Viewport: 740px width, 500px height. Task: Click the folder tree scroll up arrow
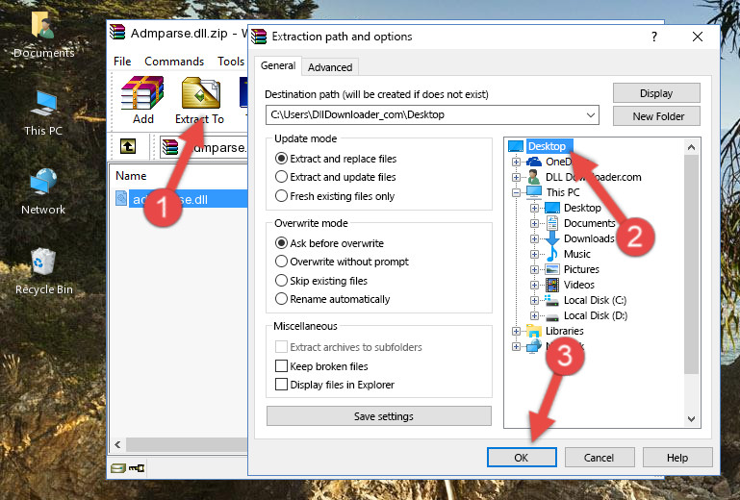pos(691,147)
